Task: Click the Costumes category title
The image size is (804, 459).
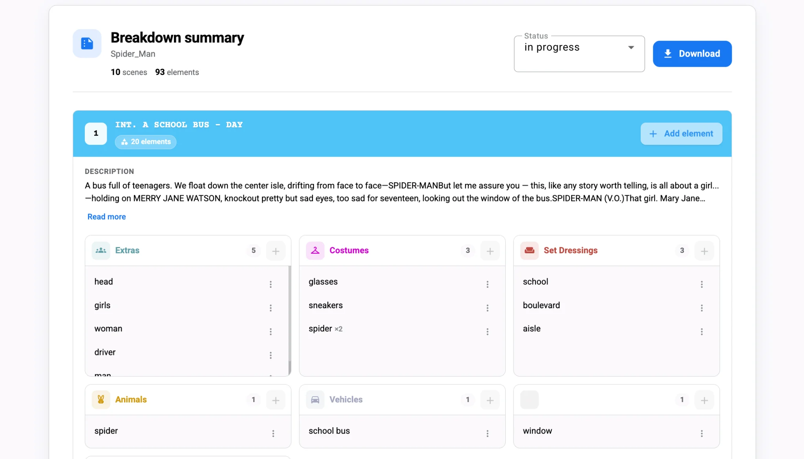Action: [x=349, y=251]
